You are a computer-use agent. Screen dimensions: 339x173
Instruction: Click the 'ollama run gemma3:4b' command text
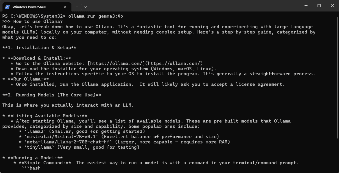click(96, 16)
